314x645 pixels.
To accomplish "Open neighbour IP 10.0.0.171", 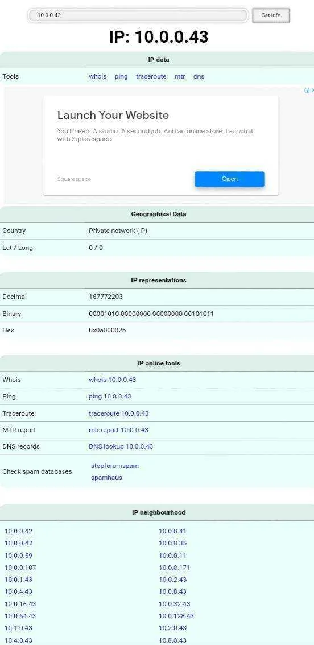I will (174, 568).
